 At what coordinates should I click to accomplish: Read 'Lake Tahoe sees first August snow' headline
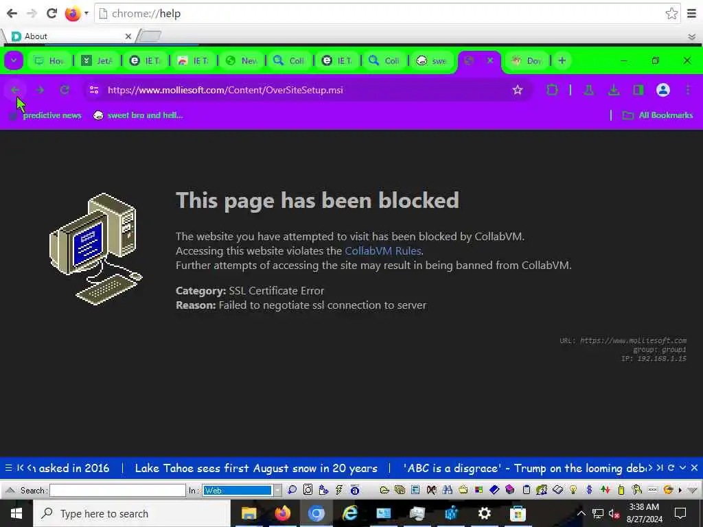pos(256,468)
